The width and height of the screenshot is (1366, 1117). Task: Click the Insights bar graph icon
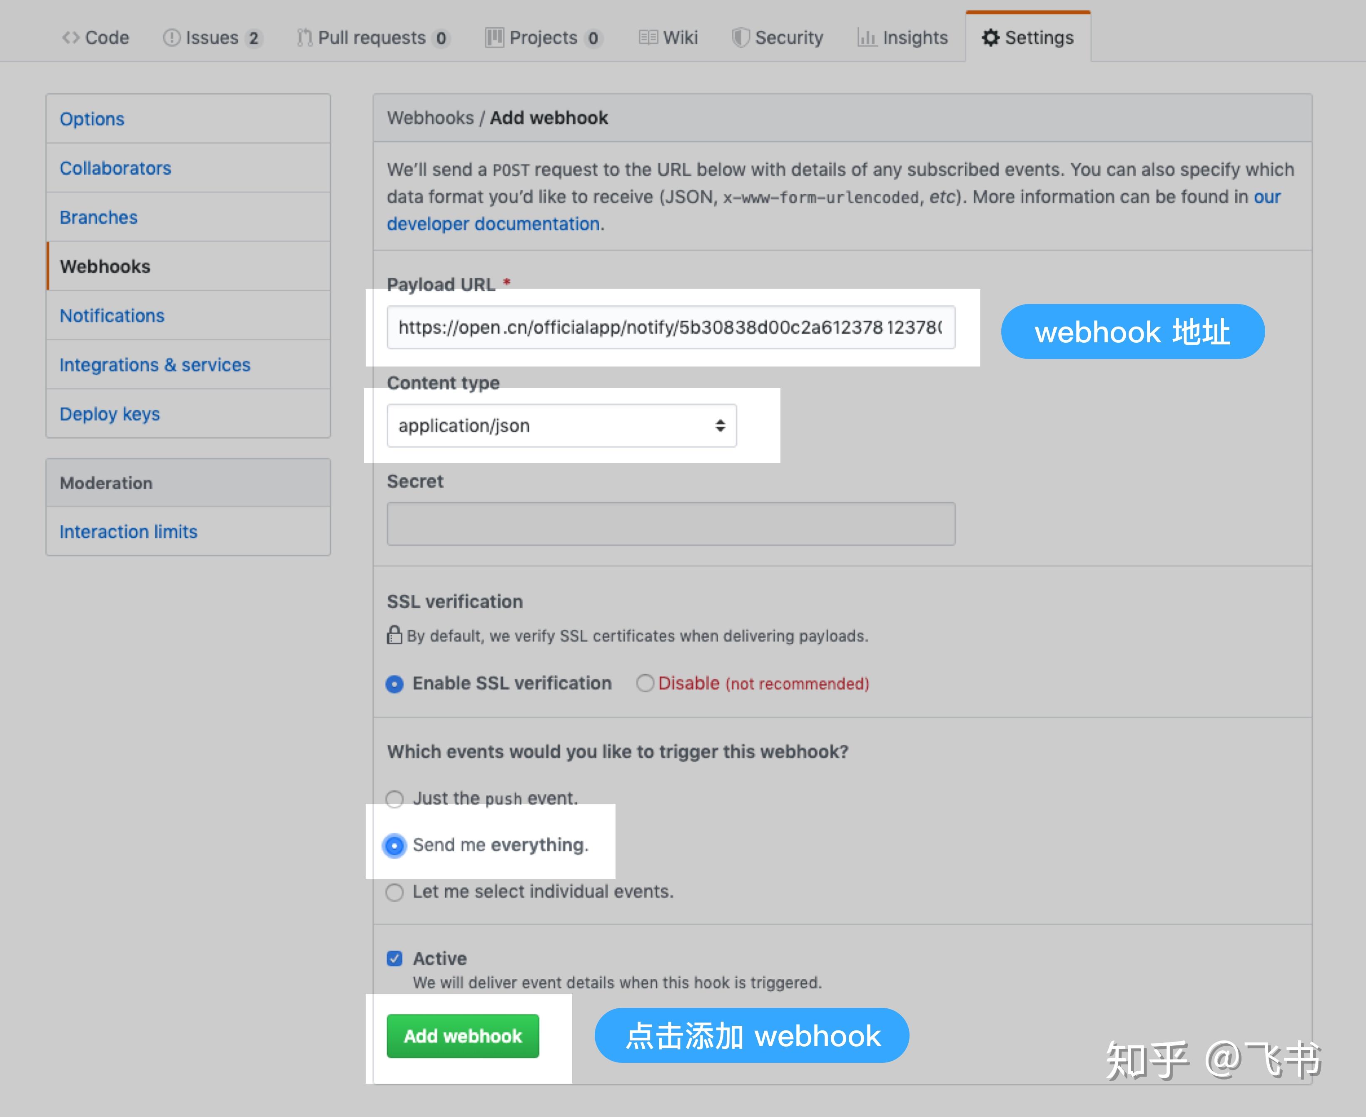pos(867,38)
